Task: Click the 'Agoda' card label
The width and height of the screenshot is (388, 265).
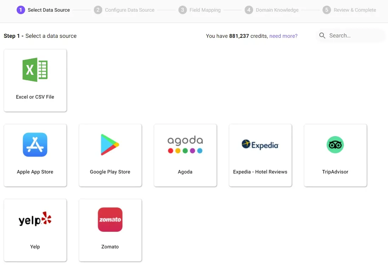Action: (x=185, y=172)
